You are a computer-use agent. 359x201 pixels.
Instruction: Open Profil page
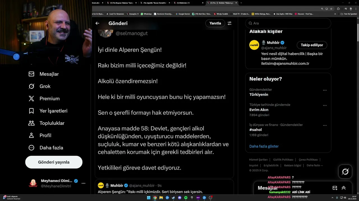[x=40, y=135]
